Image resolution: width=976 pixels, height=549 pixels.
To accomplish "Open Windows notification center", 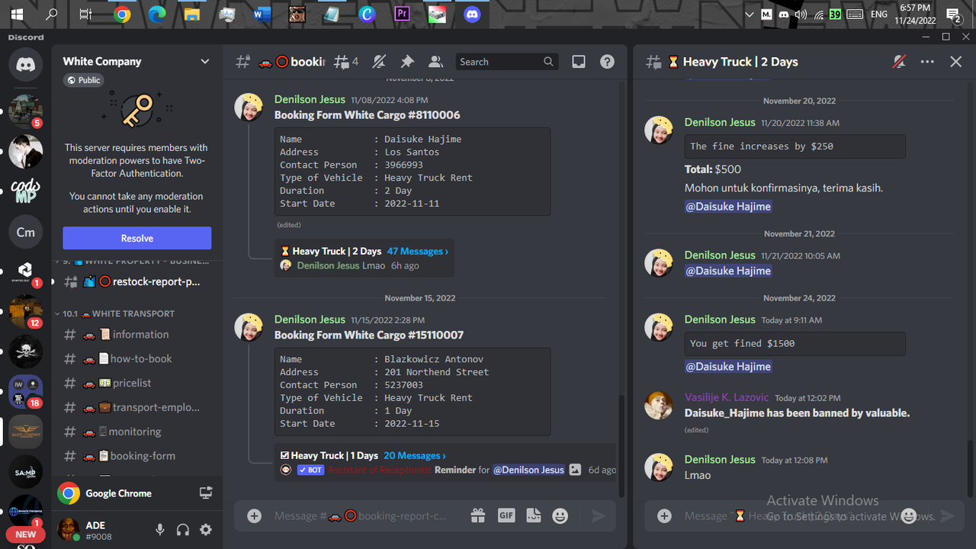I will [x=953, y=14].
